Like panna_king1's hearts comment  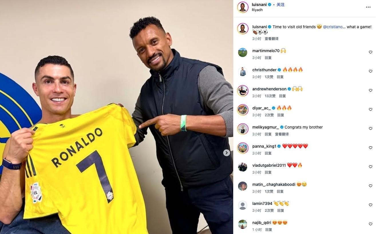click(x=370, y=148)
